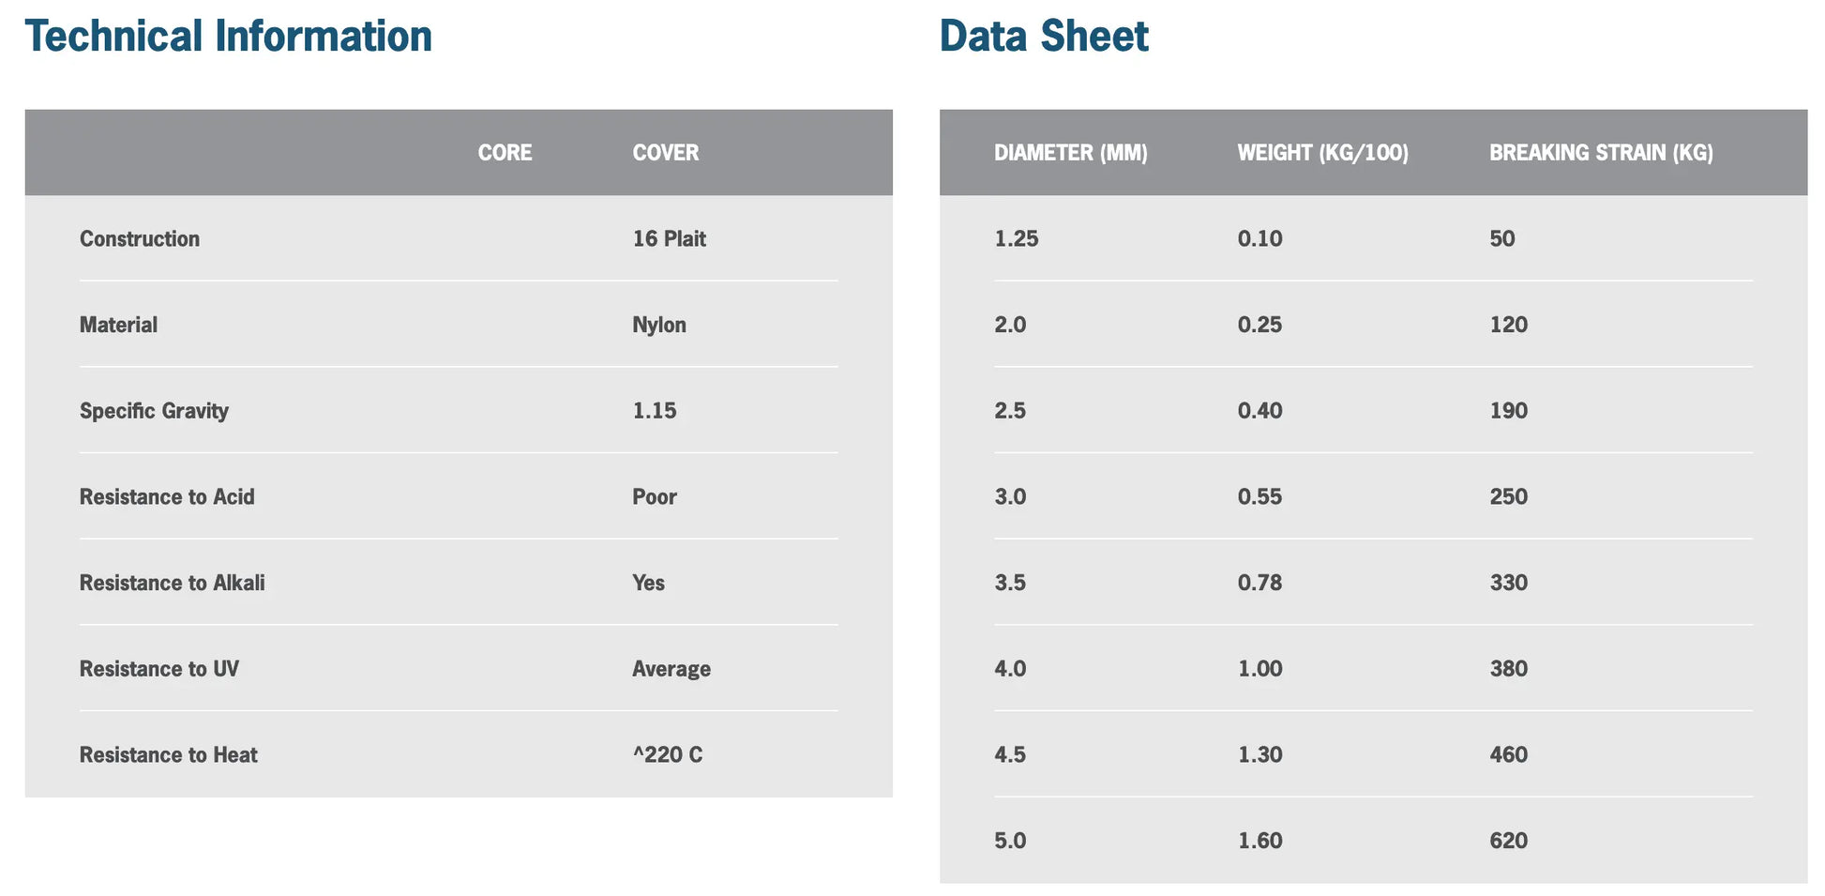
Task: Click the Data Sheet heading
Action: 1043,37
